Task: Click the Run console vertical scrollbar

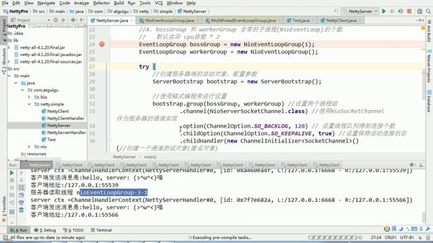Action: pos(424,217)
